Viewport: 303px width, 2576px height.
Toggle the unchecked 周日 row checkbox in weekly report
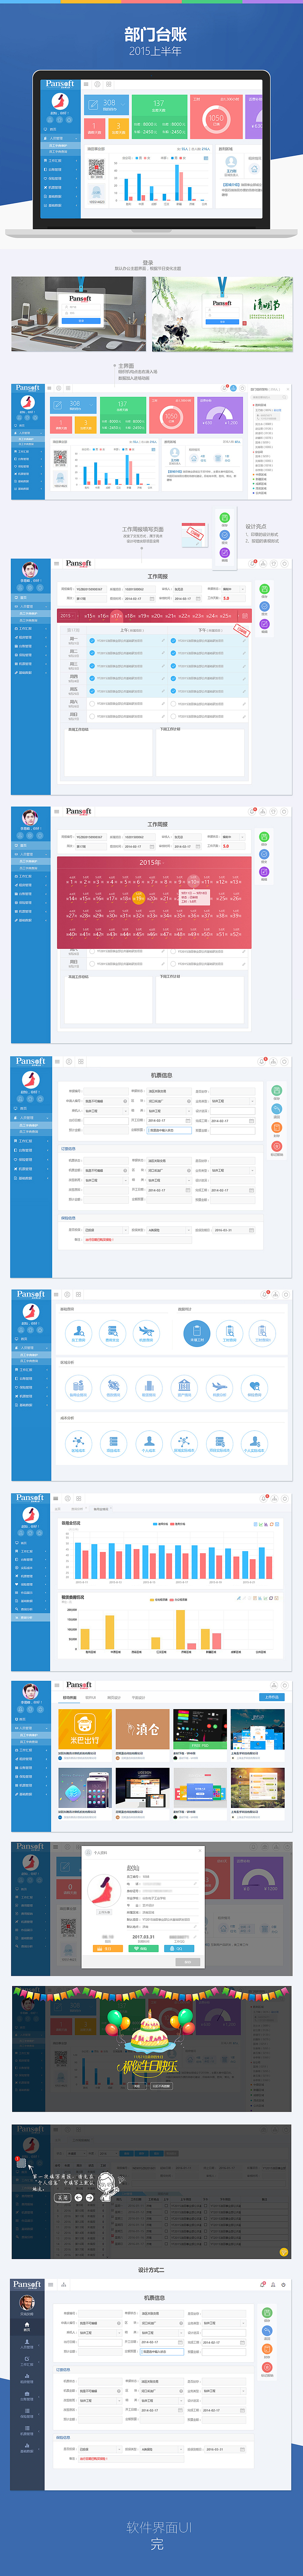pyautogui.click(x=92, y=716)
